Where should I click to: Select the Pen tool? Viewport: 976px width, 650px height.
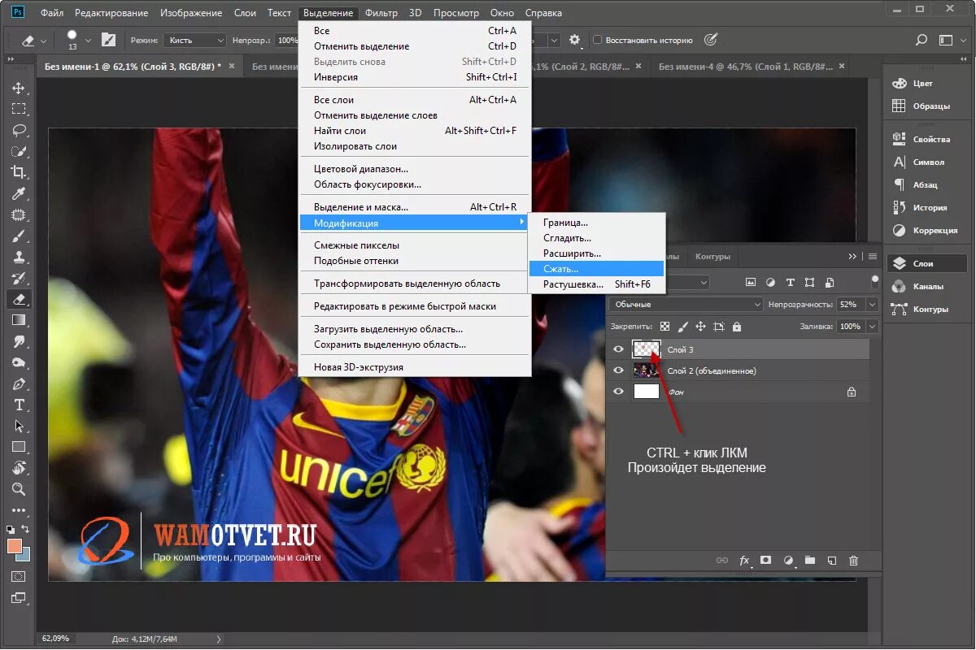tap(19, 383)
